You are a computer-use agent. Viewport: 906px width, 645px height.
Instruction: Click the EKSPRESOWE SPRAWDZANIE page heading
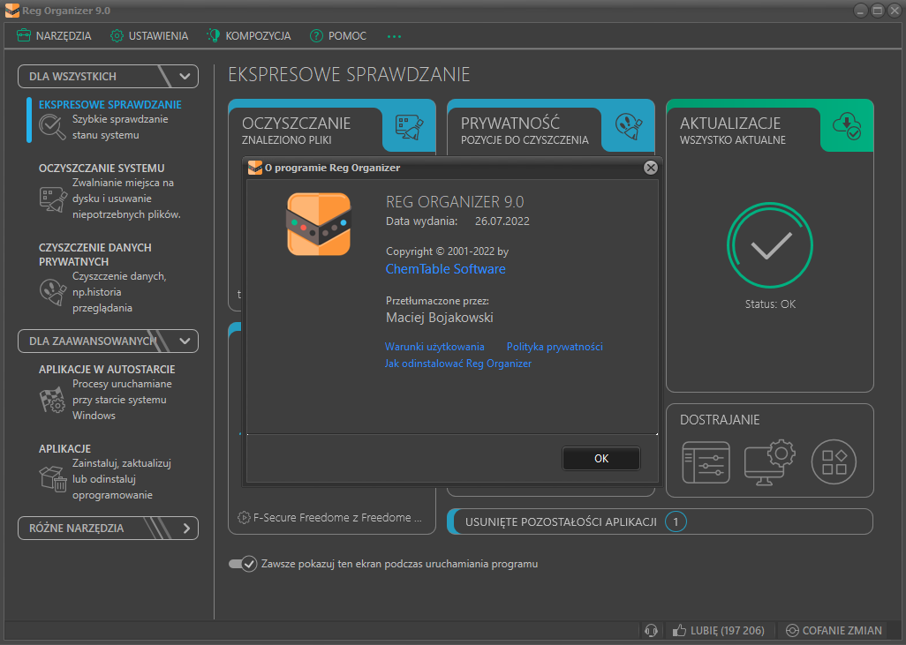coord(349,74)
